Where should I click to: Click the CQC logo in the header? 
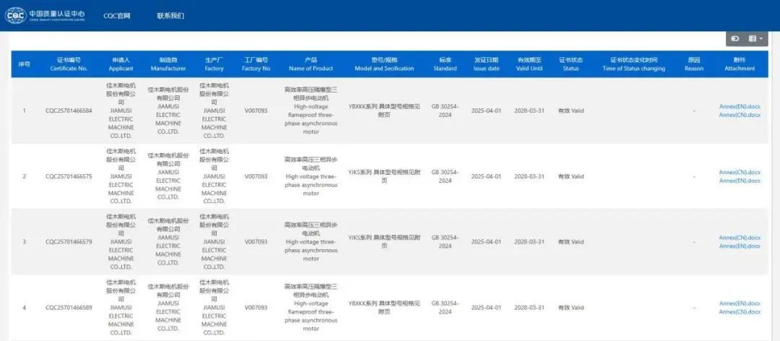[45, 15]
